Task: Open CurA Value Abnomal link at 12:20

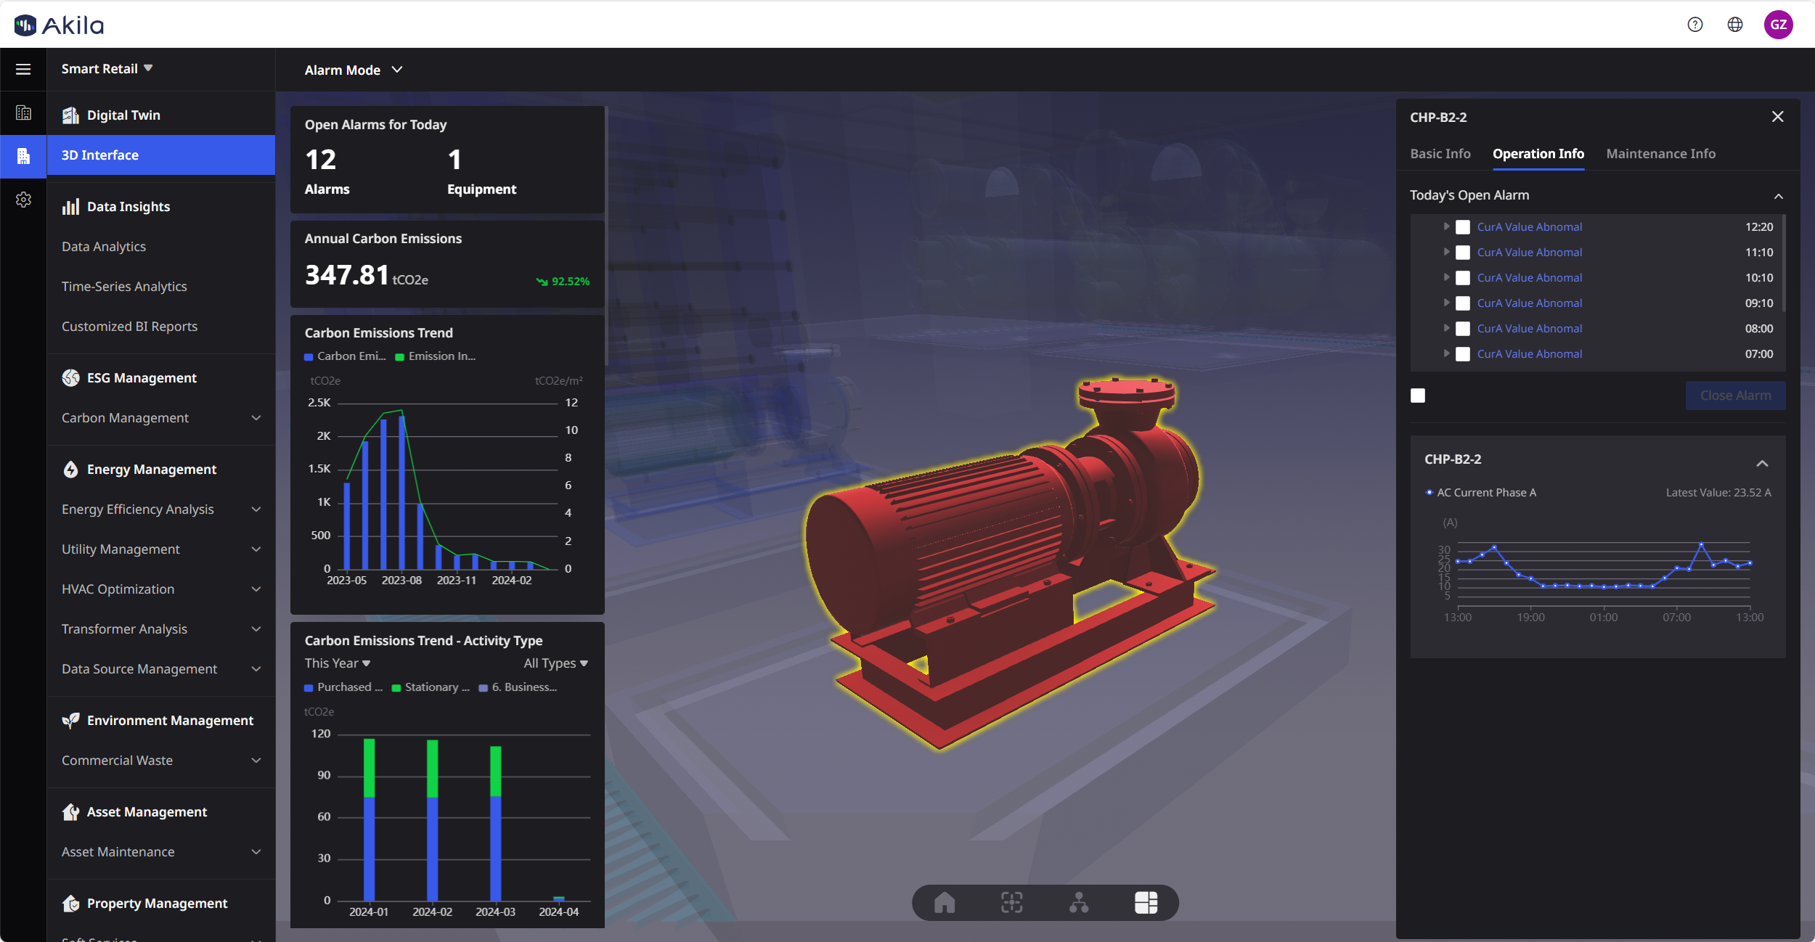Action: pyautogui.click(x=1530, y=227)
